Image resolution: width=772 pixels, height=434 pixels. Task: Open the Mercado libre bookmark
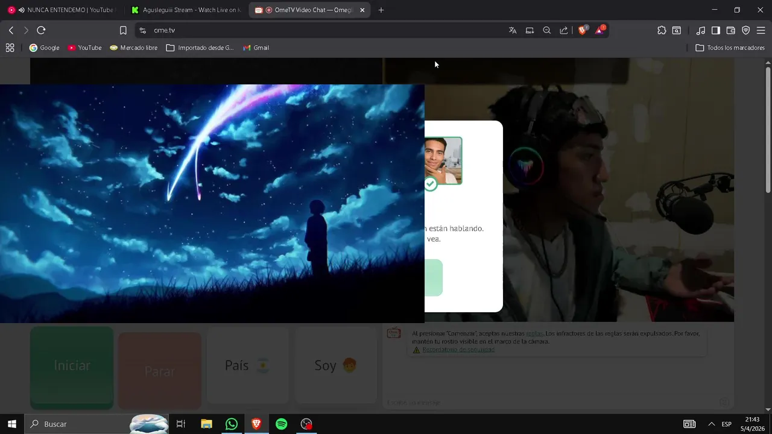[133, 48]
